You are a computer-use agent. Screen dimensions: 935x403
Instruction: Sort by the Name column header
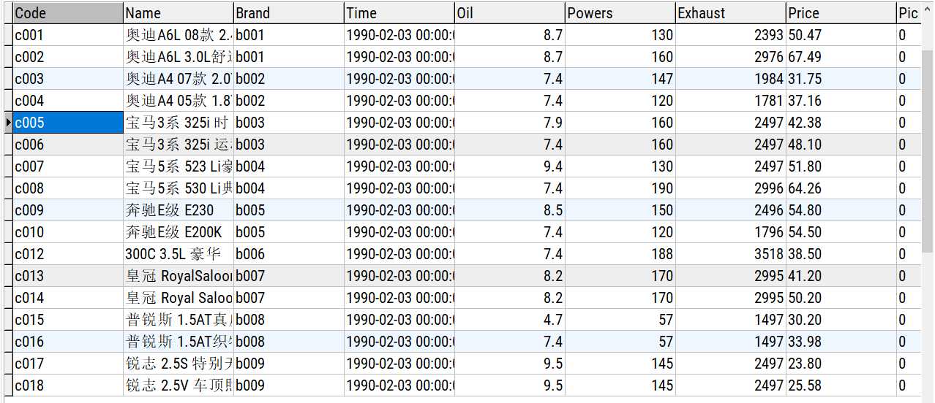coord(179,12)
